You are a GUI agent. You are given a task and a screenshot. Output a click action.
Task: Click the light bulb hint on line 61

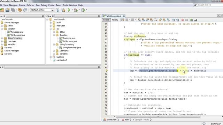click(107, 70)
